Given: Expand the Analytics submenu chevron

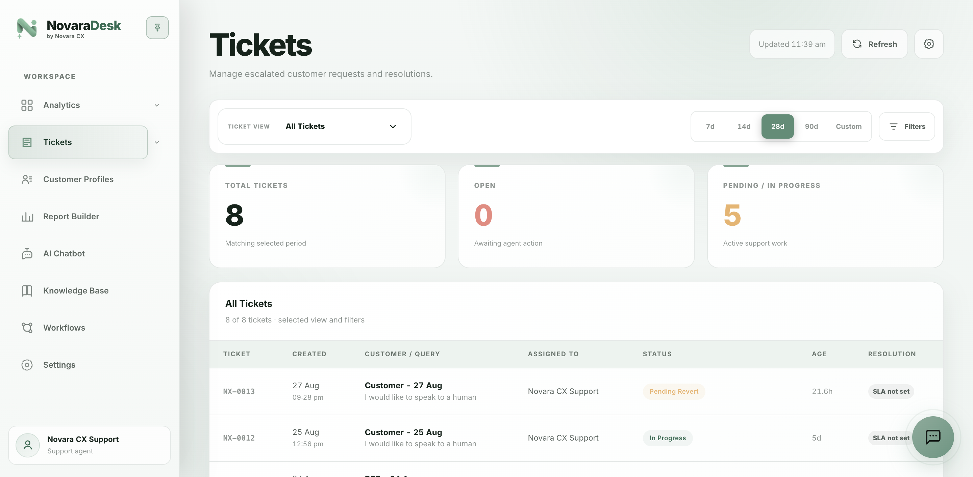Looking at the screenshot, I should pyautogui.click(x=157, y=105).
